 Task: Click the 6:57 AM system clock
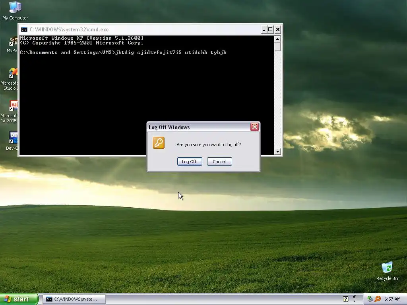pyautogui.click(x=392, y=299)
